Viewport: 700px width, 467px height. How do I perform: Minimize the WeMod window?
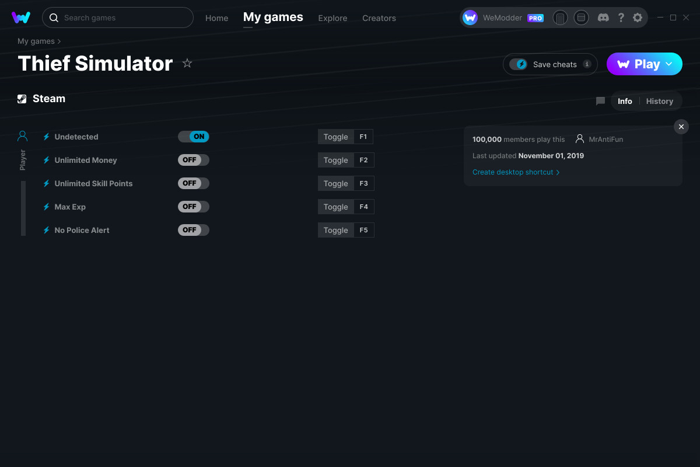[660, 18]
